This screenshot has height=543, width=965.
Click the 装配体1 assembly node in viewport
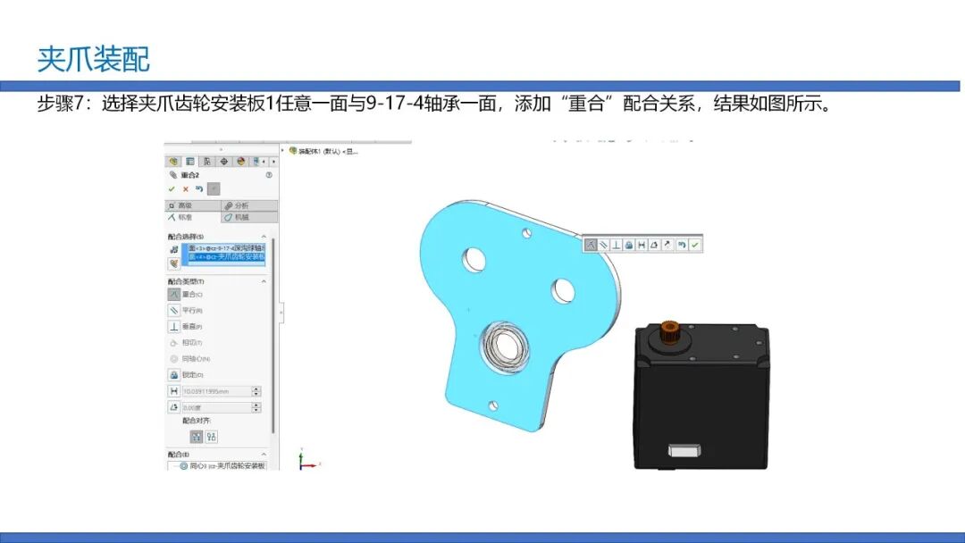pyautogui.click(x=323, y=151)
